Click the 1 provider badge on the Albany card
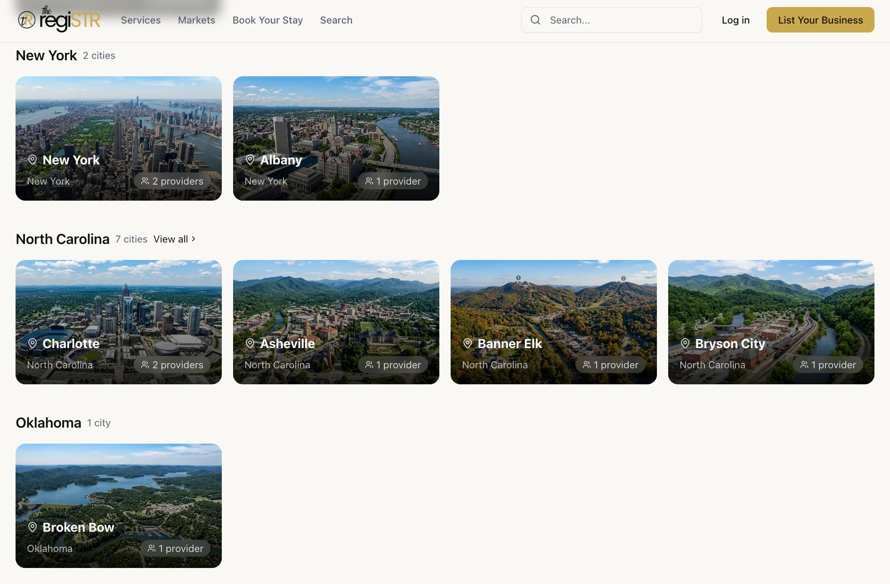The image size is (890, 584). coord(393,181)
